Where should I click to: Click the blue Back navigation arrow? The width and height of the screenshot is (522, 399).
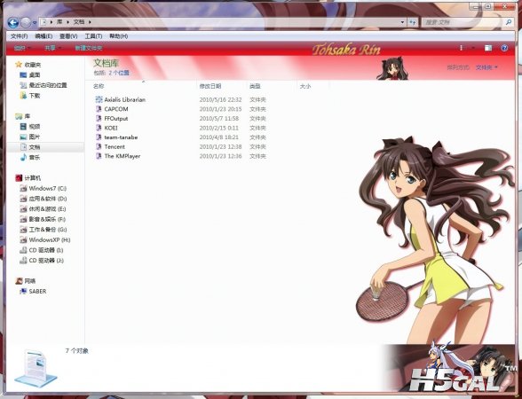(13, 23)
